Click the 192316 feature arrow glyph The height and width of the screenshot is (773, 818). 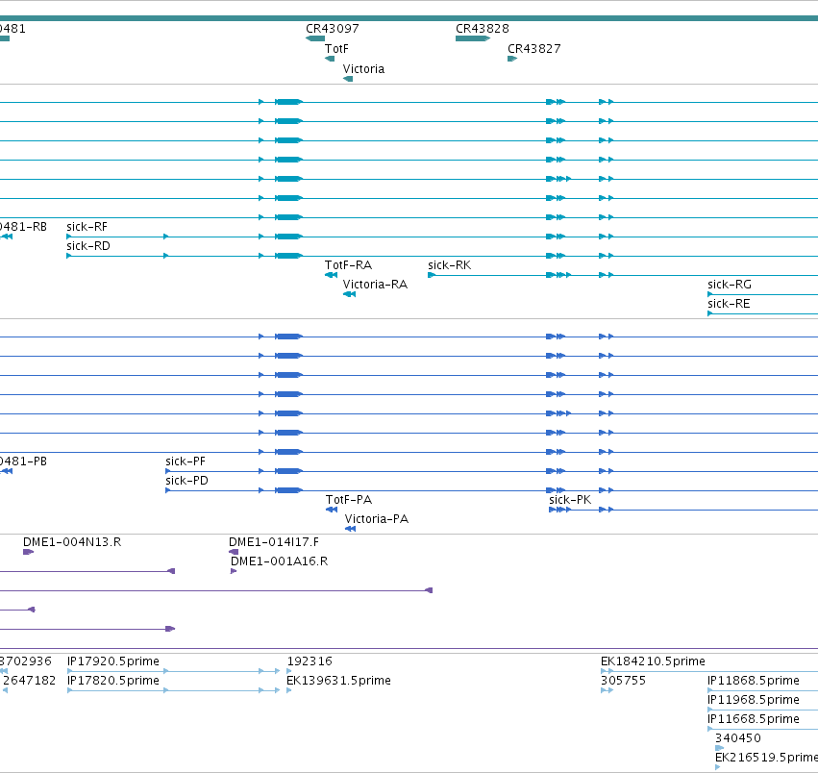[289, 672]
